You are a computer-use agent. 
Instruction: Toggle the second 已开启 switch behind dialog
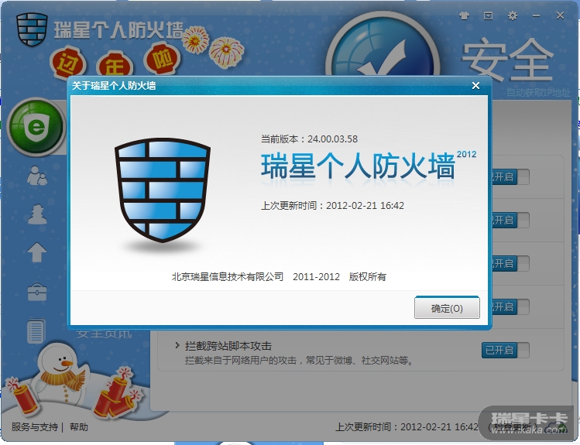coord(510,221)
